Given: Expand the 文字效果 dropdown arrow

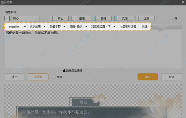Looking at the screenshot, I should click(x=44, y=27).
